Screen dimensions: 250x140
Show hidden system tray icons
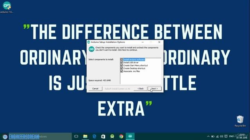[208, 136]
